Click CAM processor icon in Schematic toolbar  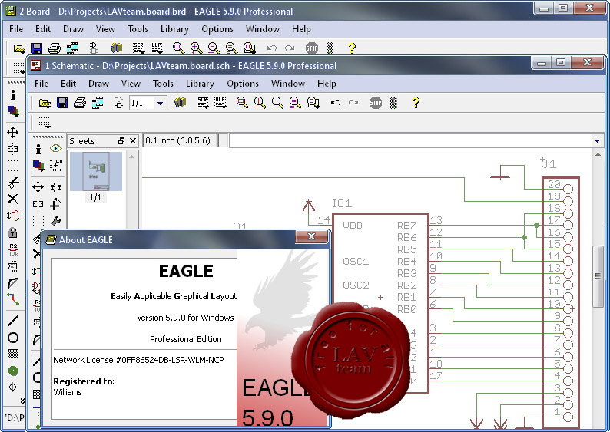click(x=98, y=103)
